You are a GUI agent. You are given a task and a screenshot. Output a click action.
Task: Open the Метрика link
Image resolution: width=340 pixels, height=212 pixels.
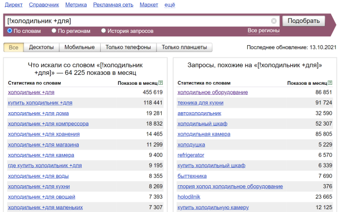(x=76, y=5)
